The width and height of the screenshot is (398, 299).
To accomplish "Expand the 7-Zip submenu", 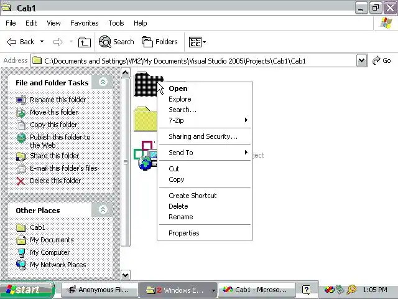I will point(205,120).
